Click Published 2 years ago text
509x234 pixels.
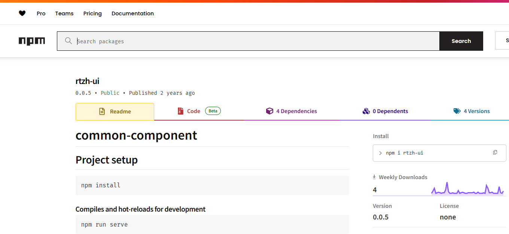(x=162, y=93)
